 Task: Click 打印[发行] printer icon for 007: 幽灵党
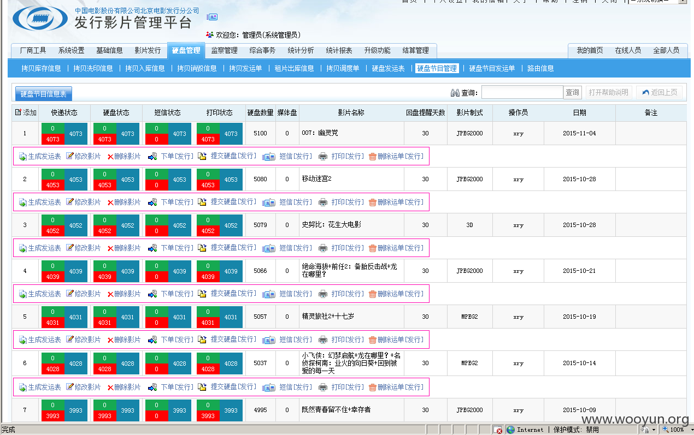point(323,157)
